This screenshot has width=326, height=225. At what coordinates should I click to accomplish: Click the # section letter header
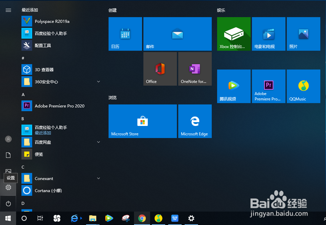pyautogui.click(x=23, y=58)
